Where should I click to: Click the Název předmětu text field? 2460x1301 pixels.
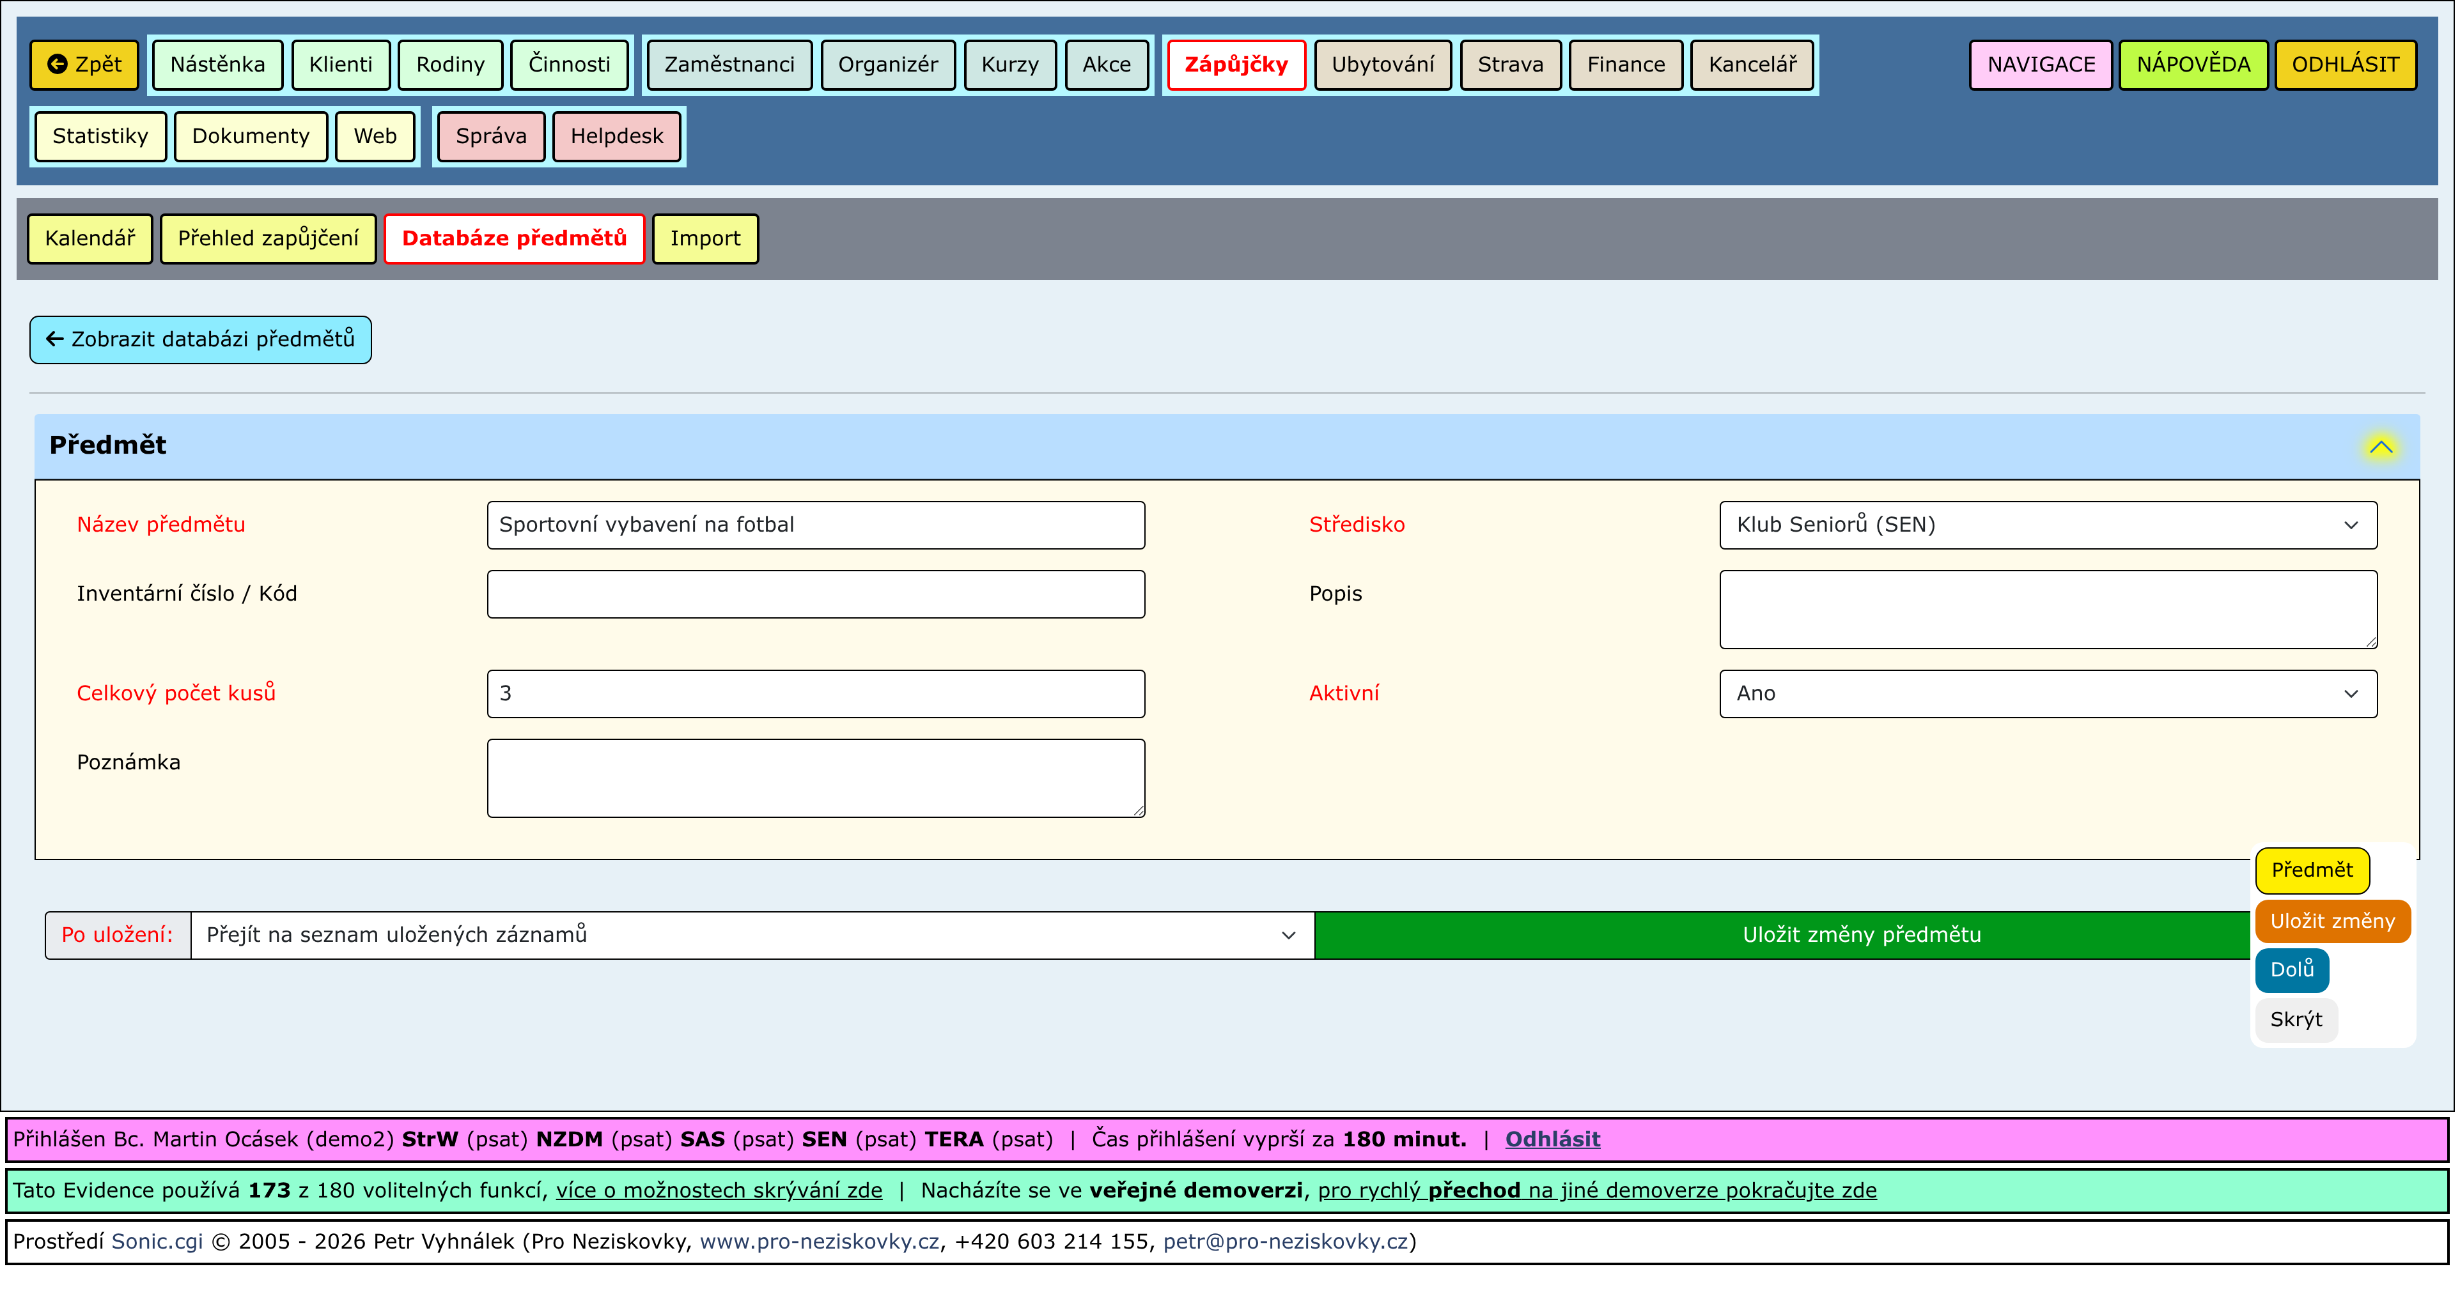point(816,525)
